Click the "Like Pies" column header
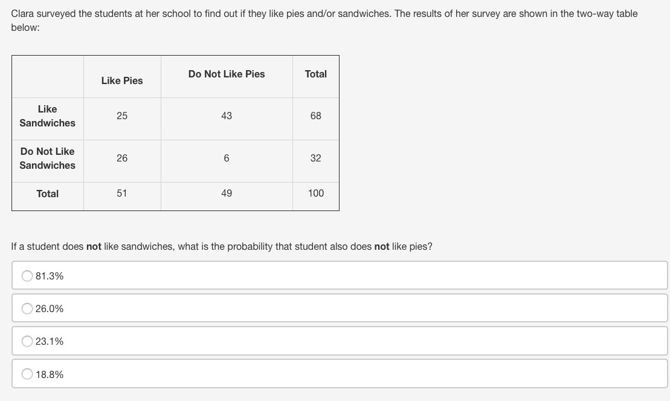This screenshot has height=401, width=670. (122, 80)
